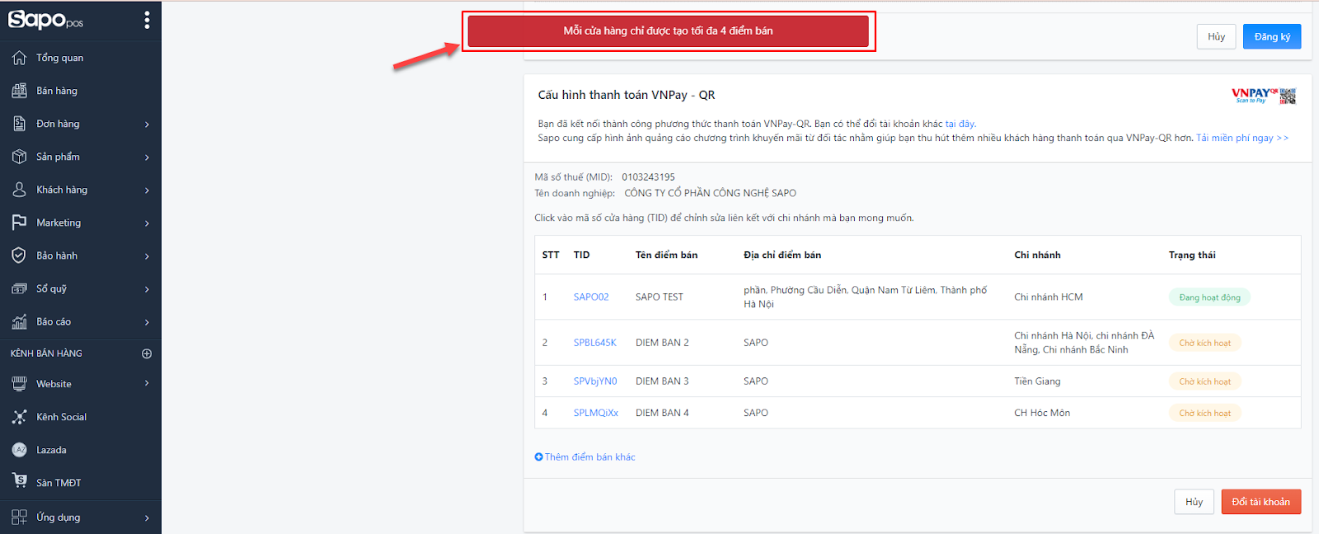Open Tổng quan in the sidebar
The height and width of the screenshot is (534, 1319).
click(x=59, y=58)
